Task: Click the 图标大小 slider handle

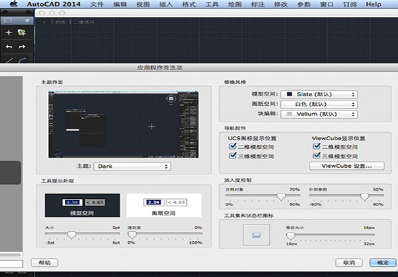Action: (x=290, y=236)
